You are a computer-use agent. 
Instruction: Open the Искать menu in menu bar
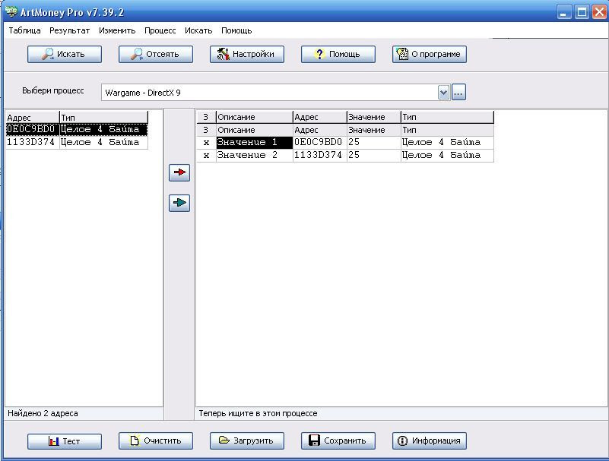198,30
